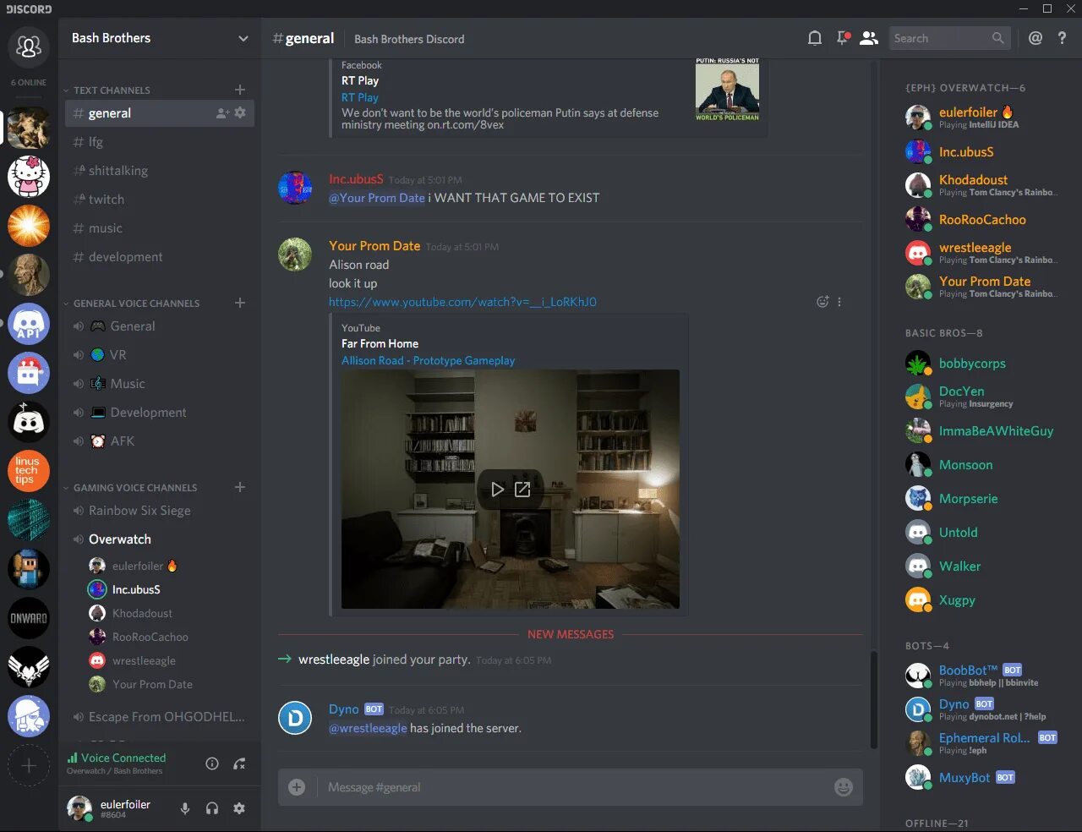Deafen with the headphones button
This screenshot has height=832, width=1082.
[x=212, y=808]
